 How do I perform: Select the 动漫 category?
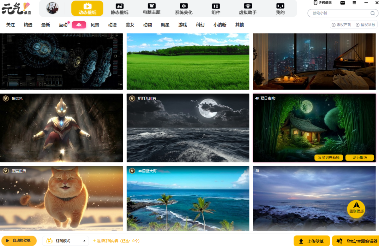(x=112, y=25)
